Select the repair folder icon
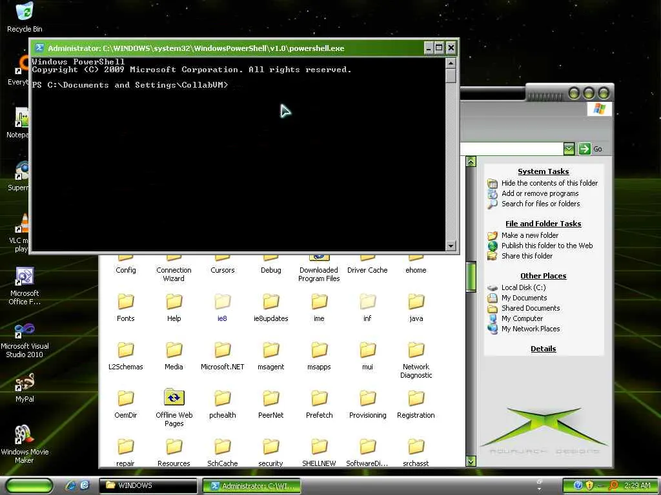Screen dimensions: 661x495 click(126, 447)
